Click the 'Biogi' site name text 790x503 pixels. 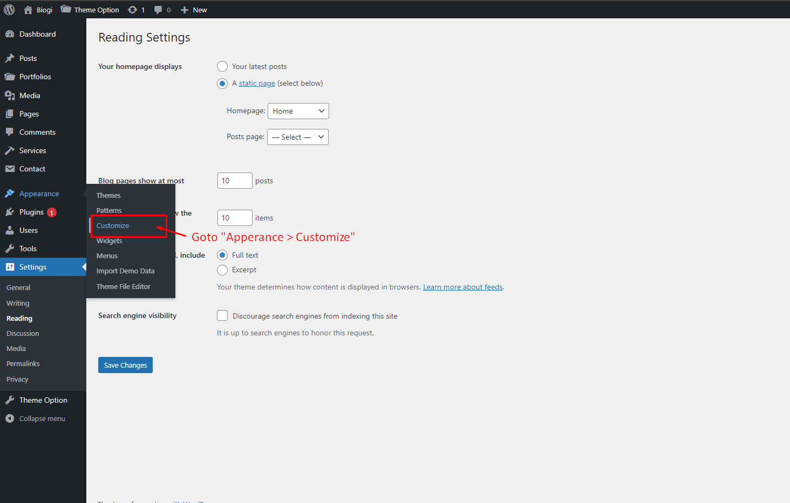44,10
